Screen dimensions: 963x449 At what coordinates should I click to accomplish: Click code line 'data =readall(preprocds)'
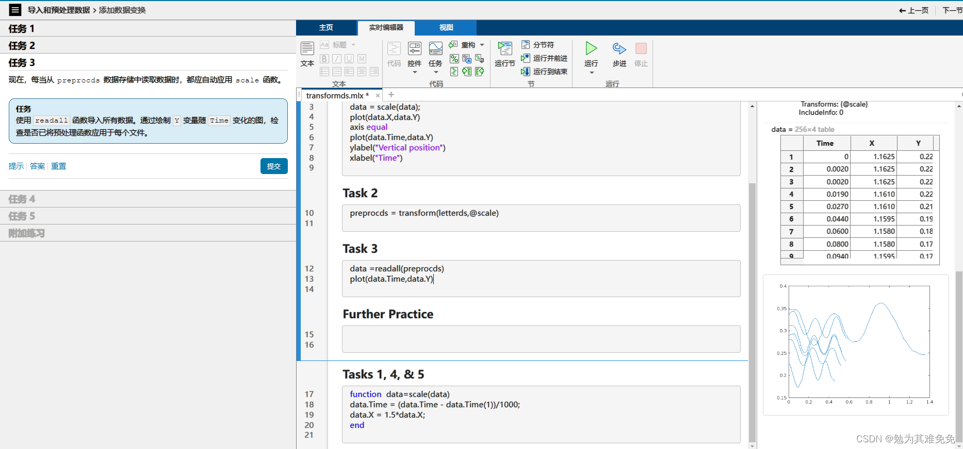[397, 268]
